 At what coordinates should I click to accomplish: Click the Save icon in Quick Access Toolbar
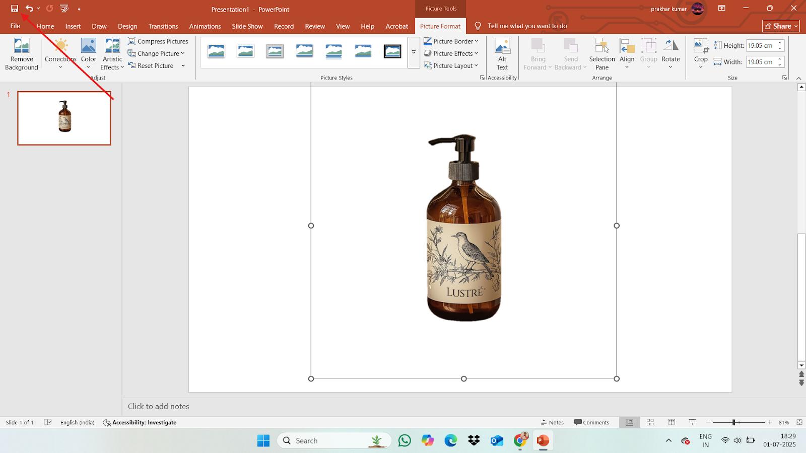point(15,9)
